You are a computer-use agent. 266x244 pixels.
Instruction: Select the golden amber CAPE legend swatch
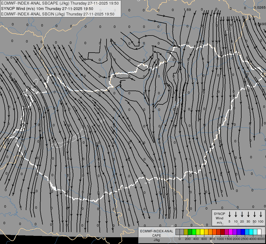tap(206, 232)
